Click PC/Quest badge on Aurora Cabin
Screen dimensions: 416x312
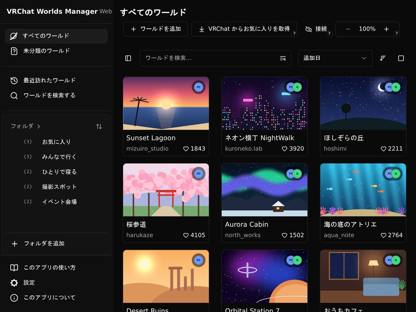pos(294,173)
